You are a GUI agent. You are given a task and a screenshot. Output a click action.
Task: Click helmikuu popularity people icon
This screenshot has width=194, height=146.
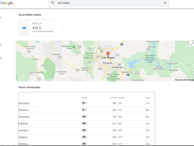pyautogui.click(x=85, y=110)
